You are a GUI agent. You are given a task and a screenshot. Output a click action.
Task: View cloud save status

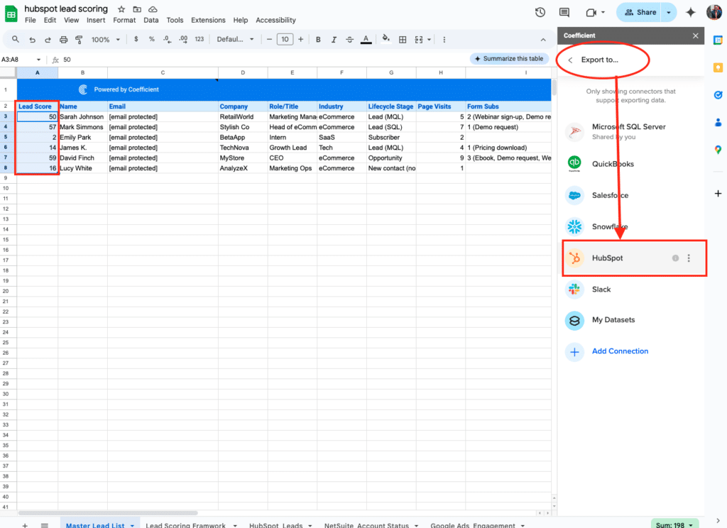pyautogui.click(x=153, y=9)
